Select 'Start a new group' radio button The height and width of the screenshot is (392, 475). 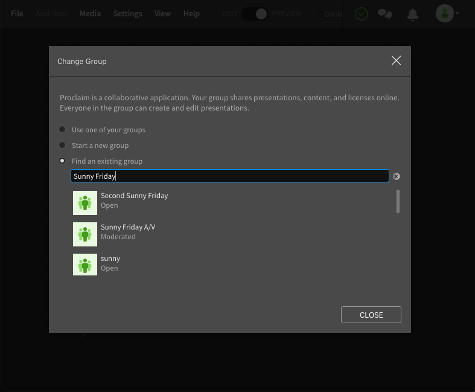pyautogui.click(x=62, y=145)
